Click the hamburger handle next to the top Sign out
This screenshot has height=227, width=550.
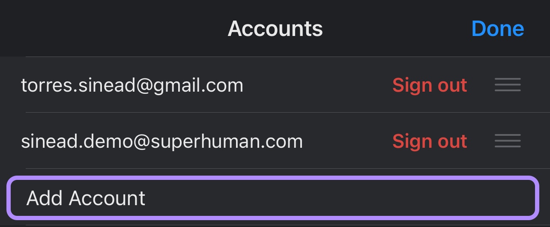coord(508,85)
